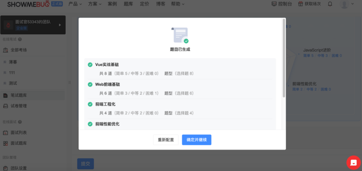
Task: Click the sidebar collapse drag handle
Action: point(70,83)
